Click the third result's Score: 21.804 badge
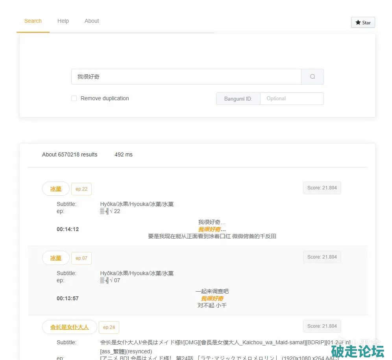This screenshot has height=360, width=392. (x=322, y=326)
